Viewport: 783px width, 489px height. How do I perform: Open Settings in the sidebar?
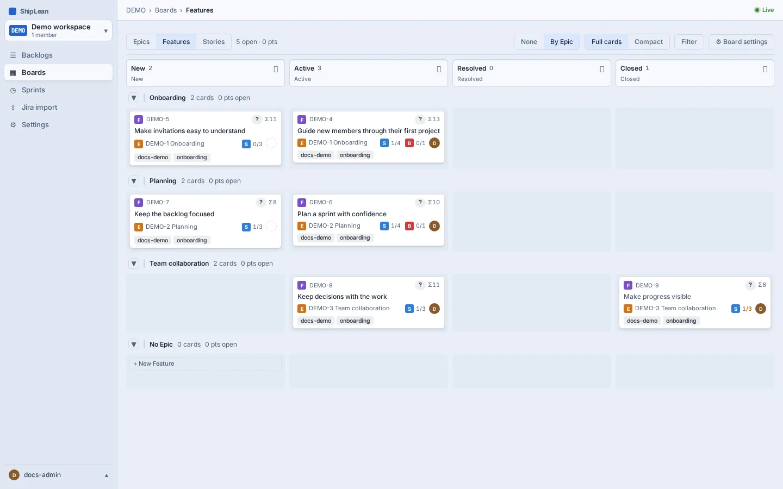[x=59, y=124]
